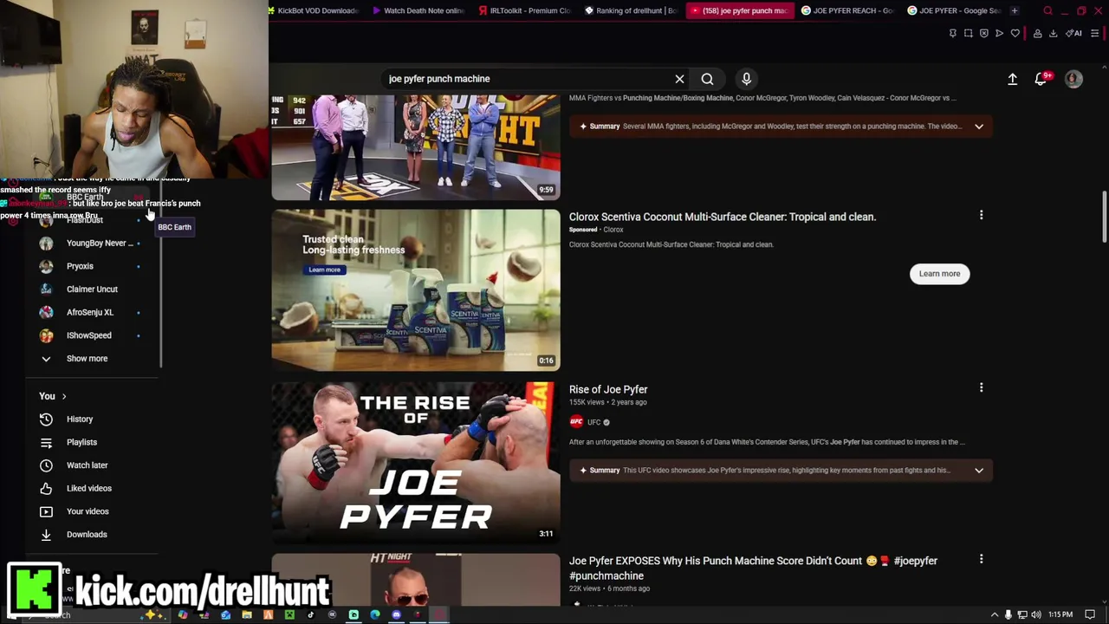The image size is (1109, 624).
Task: Open Liked videos in YouTube sidebar
Action: [88, 488]
